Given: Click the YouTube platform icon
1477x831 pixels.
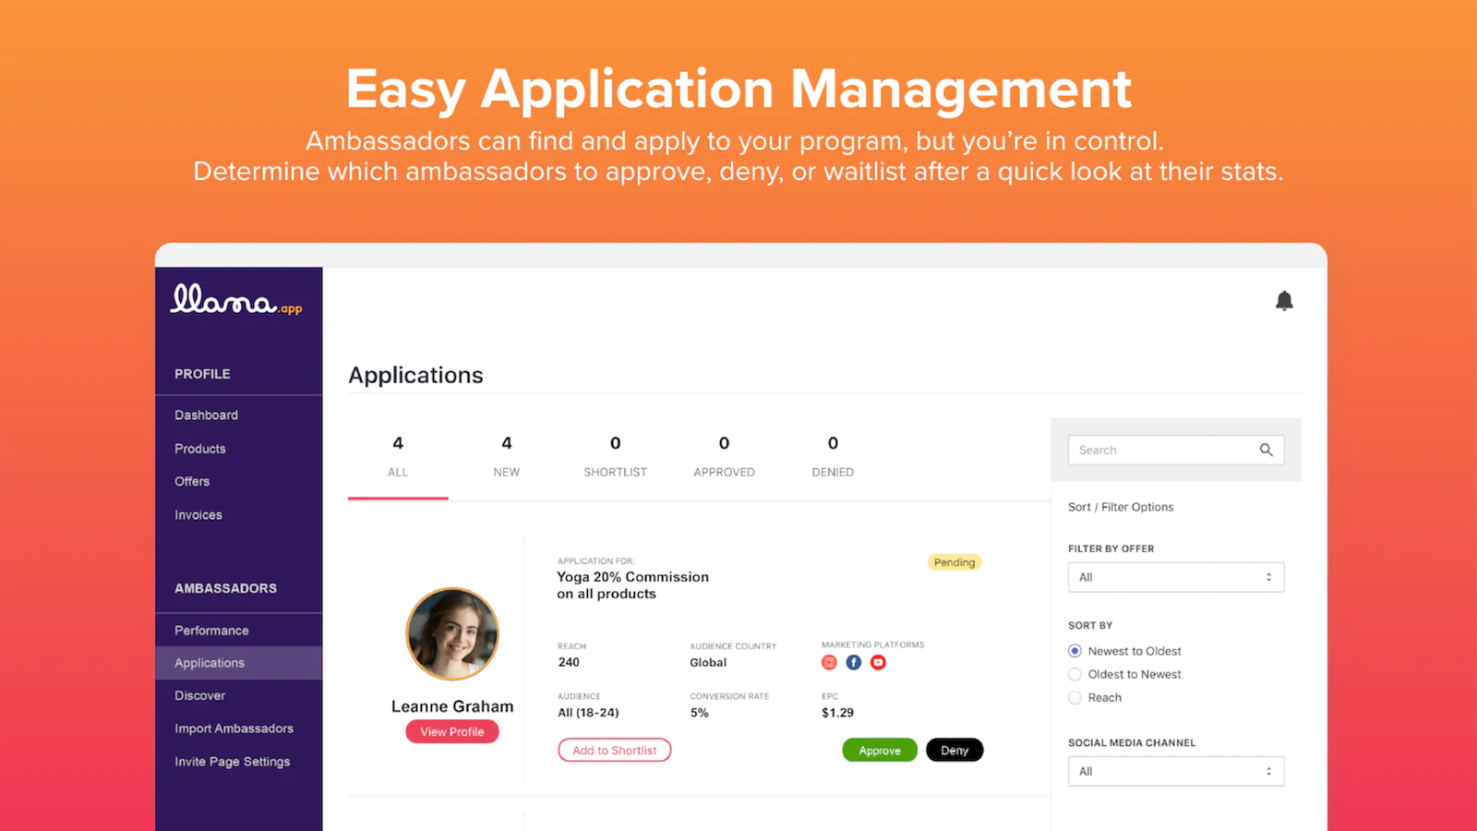Looking at the screenshot, I should (878, 662).
